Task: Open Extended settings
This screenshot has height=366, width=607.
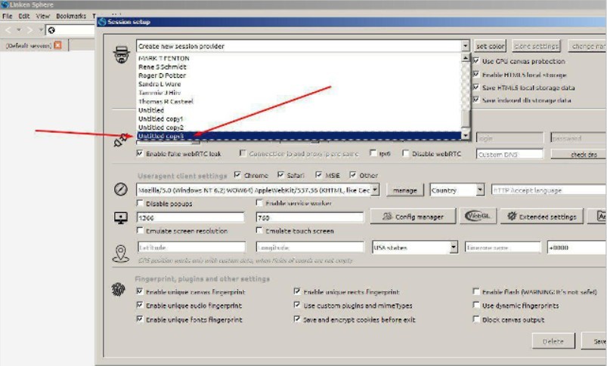Action: 540,217
